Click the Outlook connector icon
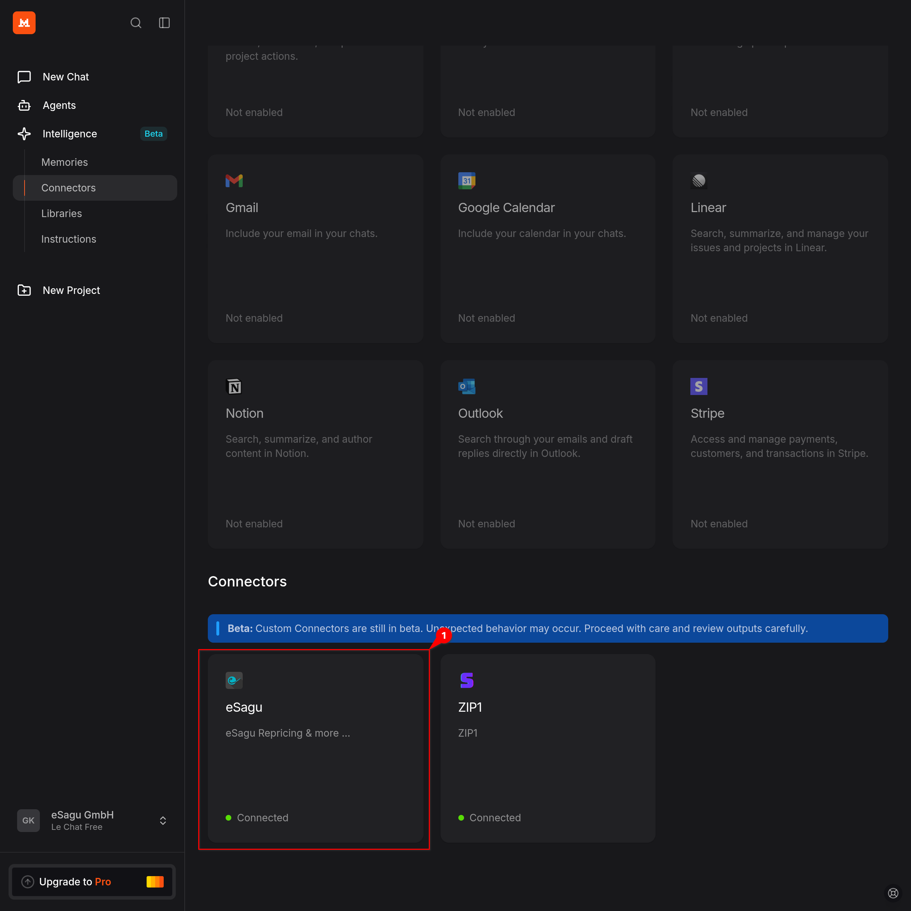The width and height of the screenshot is (911, 911). (x=466, y=386)
